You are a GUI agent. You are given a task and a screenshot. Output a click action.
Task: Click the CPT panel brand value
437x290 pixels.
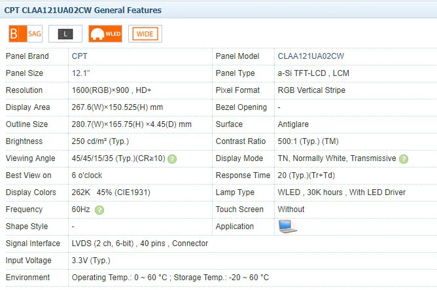[x=79, y=56]
